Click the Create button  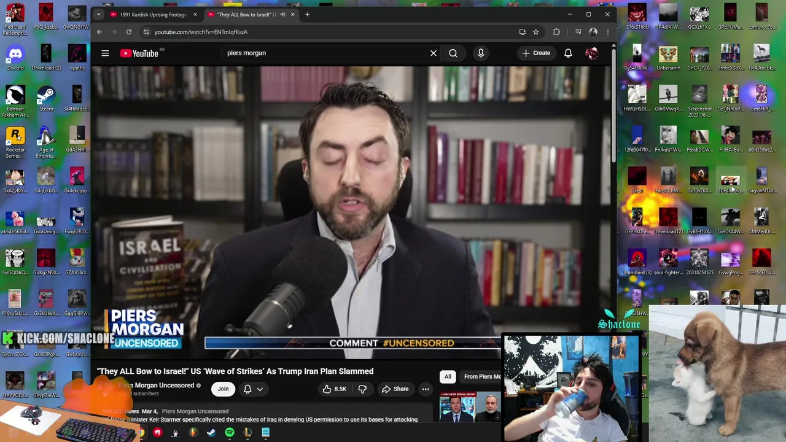coord(537,53)
